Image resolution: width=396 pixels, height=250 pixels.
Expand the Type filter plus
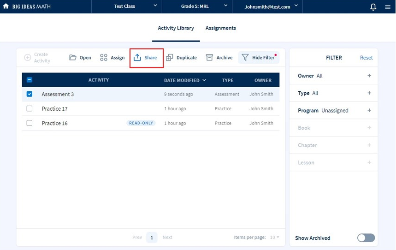click(x=369, y=93)
